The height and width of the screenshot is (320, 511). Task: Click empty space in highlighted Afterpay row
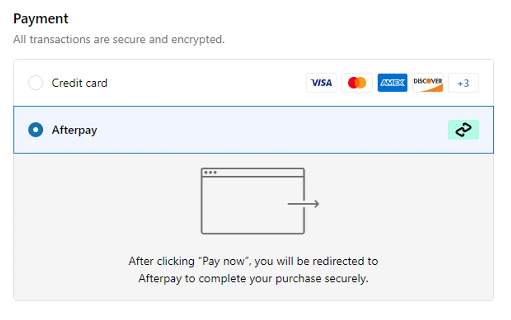point(255,130)
